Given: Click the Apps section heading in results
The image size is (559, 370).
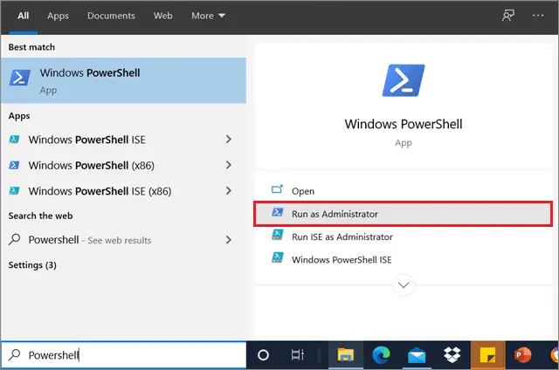Looking at the screenshot, I should [x=19, y=116].
